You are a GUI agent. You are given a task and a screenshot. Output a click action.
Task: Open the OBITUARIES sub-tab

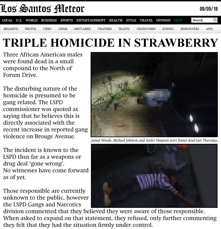point(82,29)
